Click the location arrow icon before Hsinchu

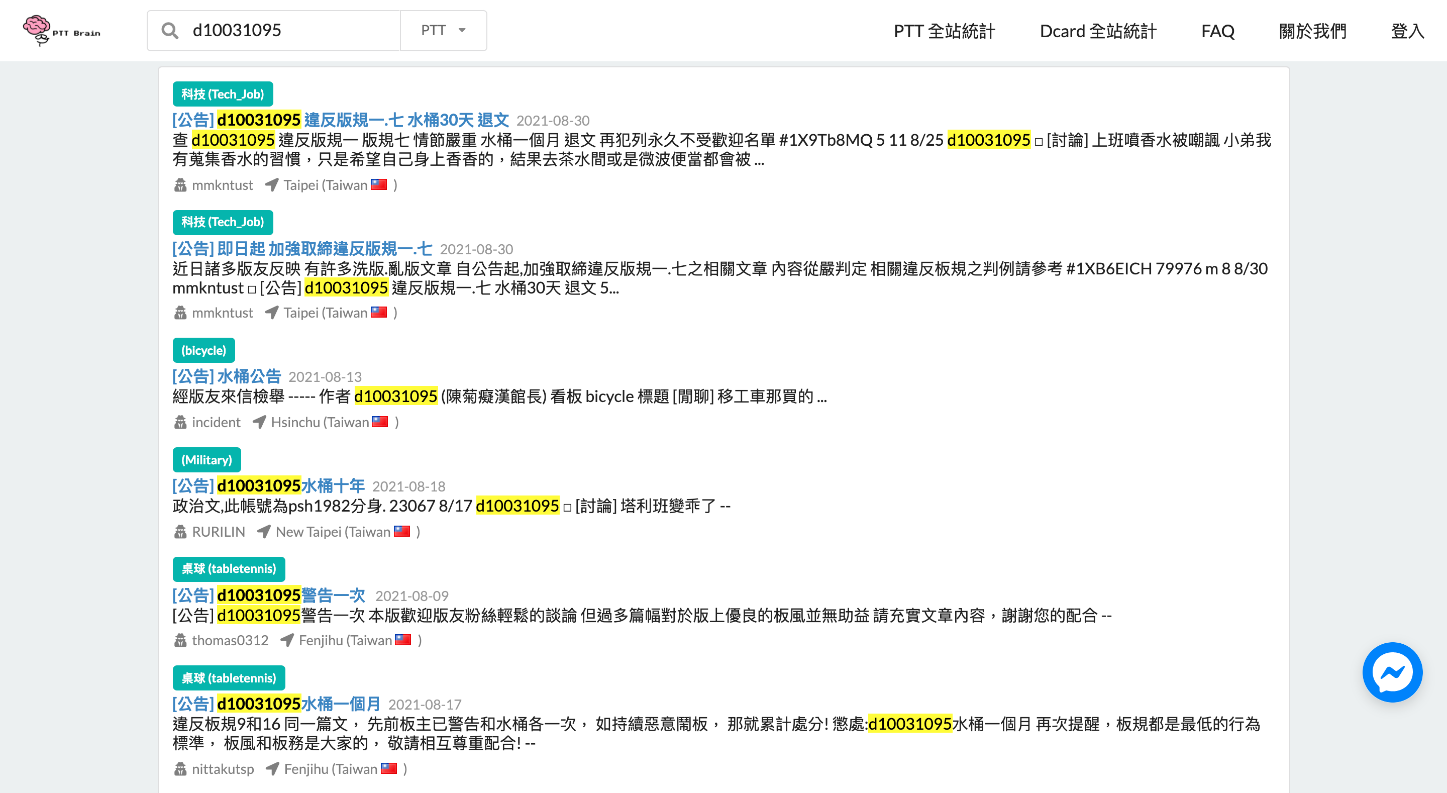pyautogui.click(x=259, y=422)
